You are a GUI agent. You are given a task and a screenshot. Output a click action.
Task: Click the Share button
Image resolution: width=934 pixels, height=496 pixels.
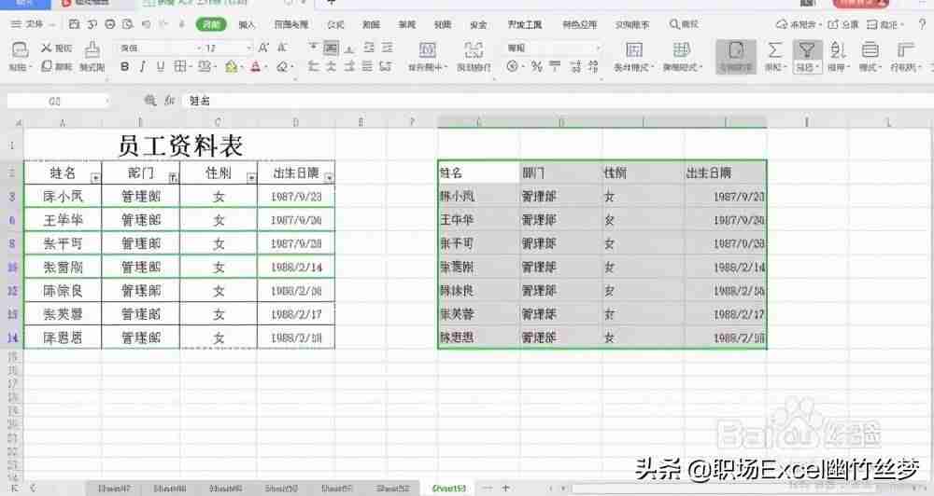(x=843, y=24)
